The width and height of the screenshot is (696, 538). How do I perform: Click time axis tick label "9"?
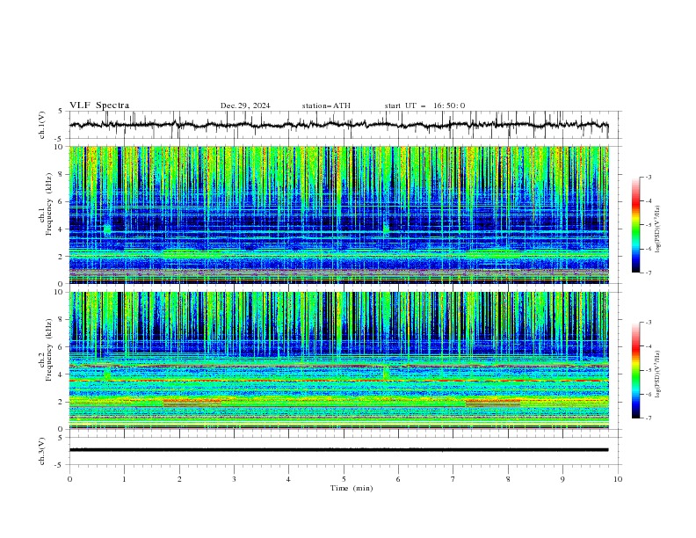tap(562, 479)
